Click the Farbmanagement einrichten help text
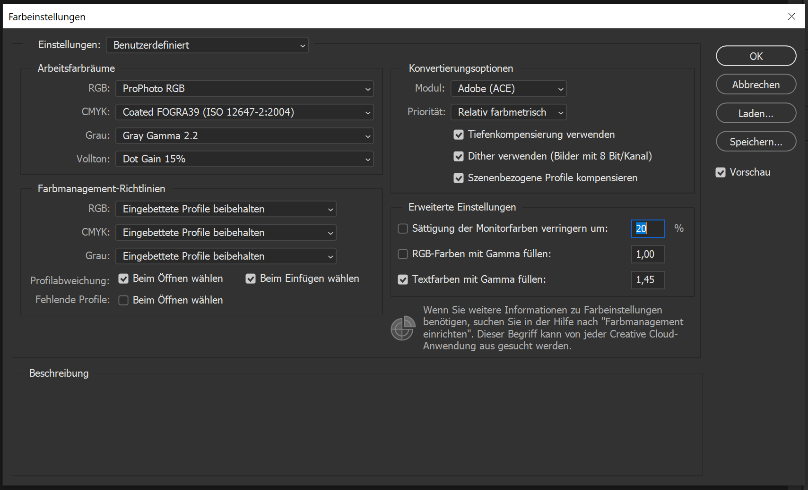This screenshot has width=808, height=490. click(553, 328)
